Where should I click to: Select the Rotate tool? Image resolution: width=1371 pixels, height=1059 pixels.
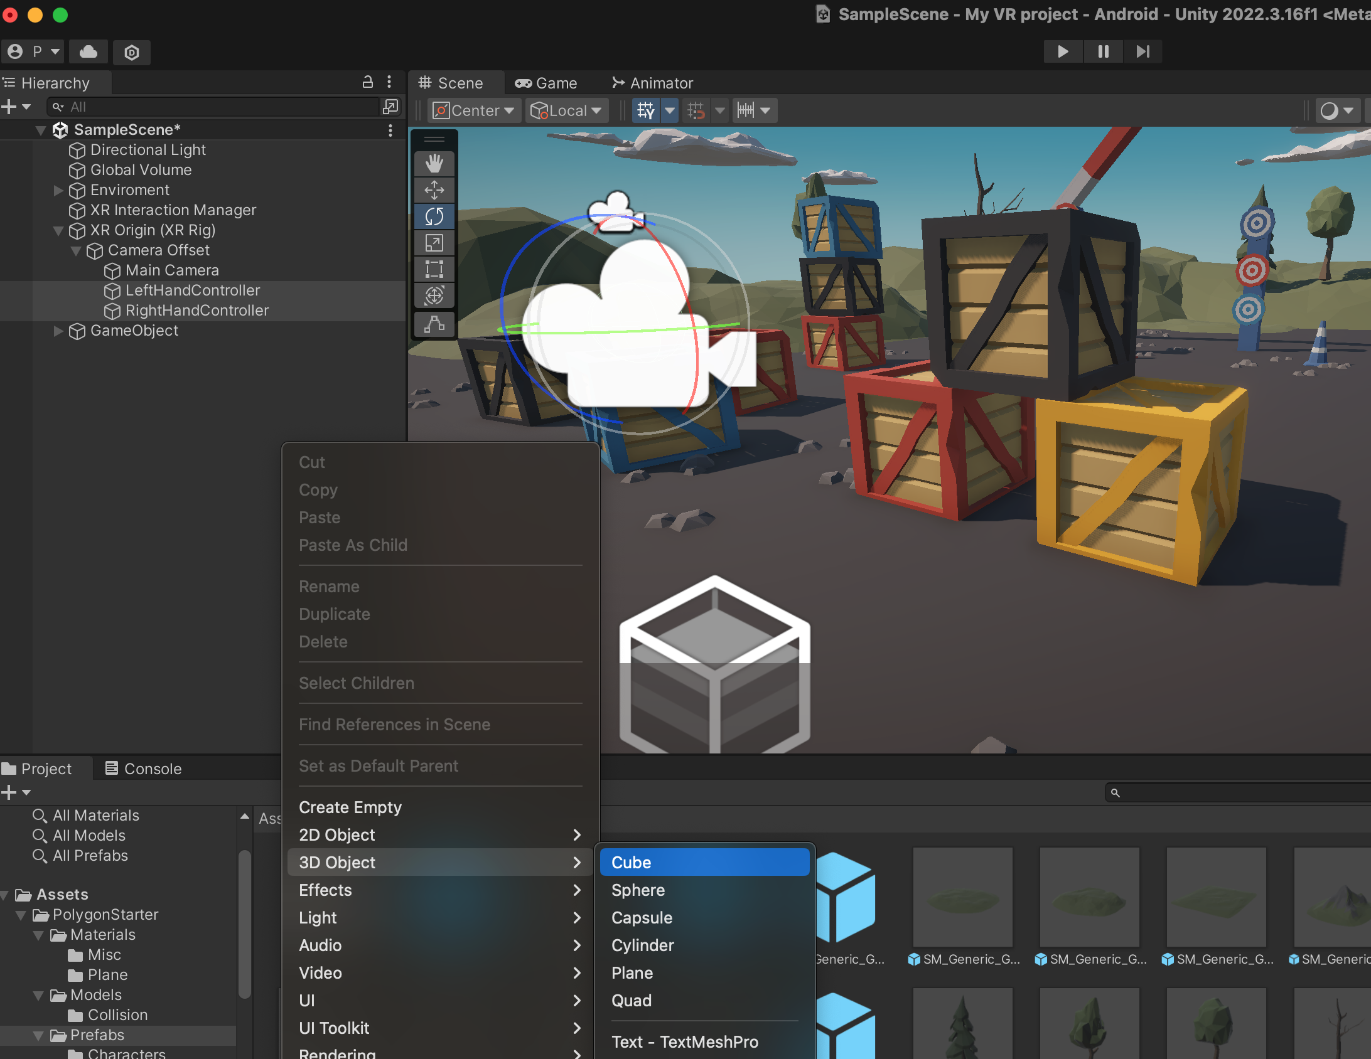(x=434, y=216)
